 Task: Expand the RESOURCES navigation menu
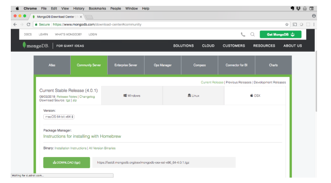tap(264, 46)
